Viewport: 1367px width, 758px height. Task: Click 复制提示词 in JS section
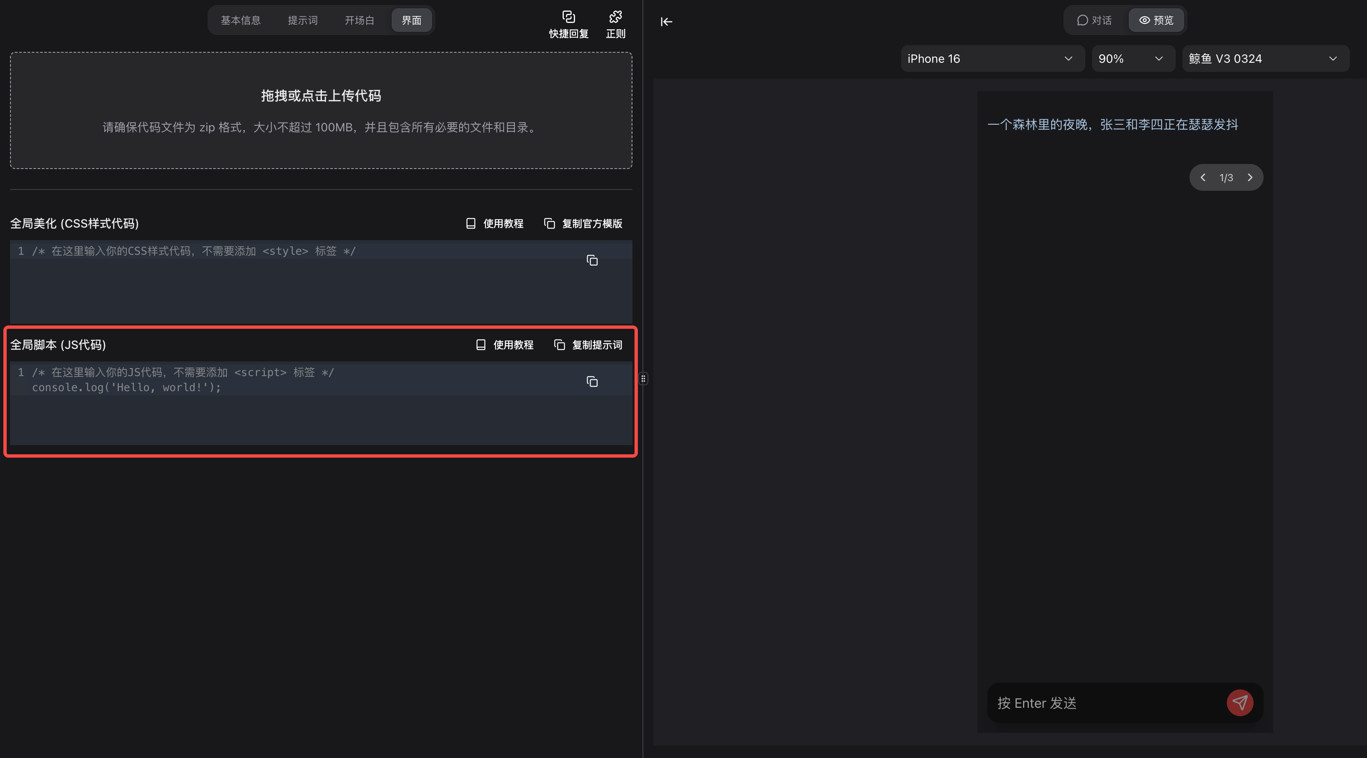pyautogui.click(x=588, y=345)
